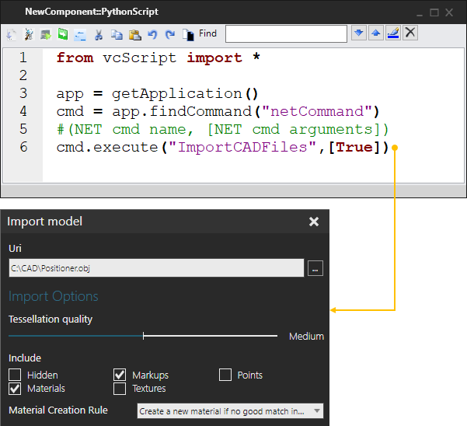Image resolution: width=467 pixels, height=426 pixels.
Task: Enable the Hidden checkbox
Action: pyautogui.click(x=15, y=375)
